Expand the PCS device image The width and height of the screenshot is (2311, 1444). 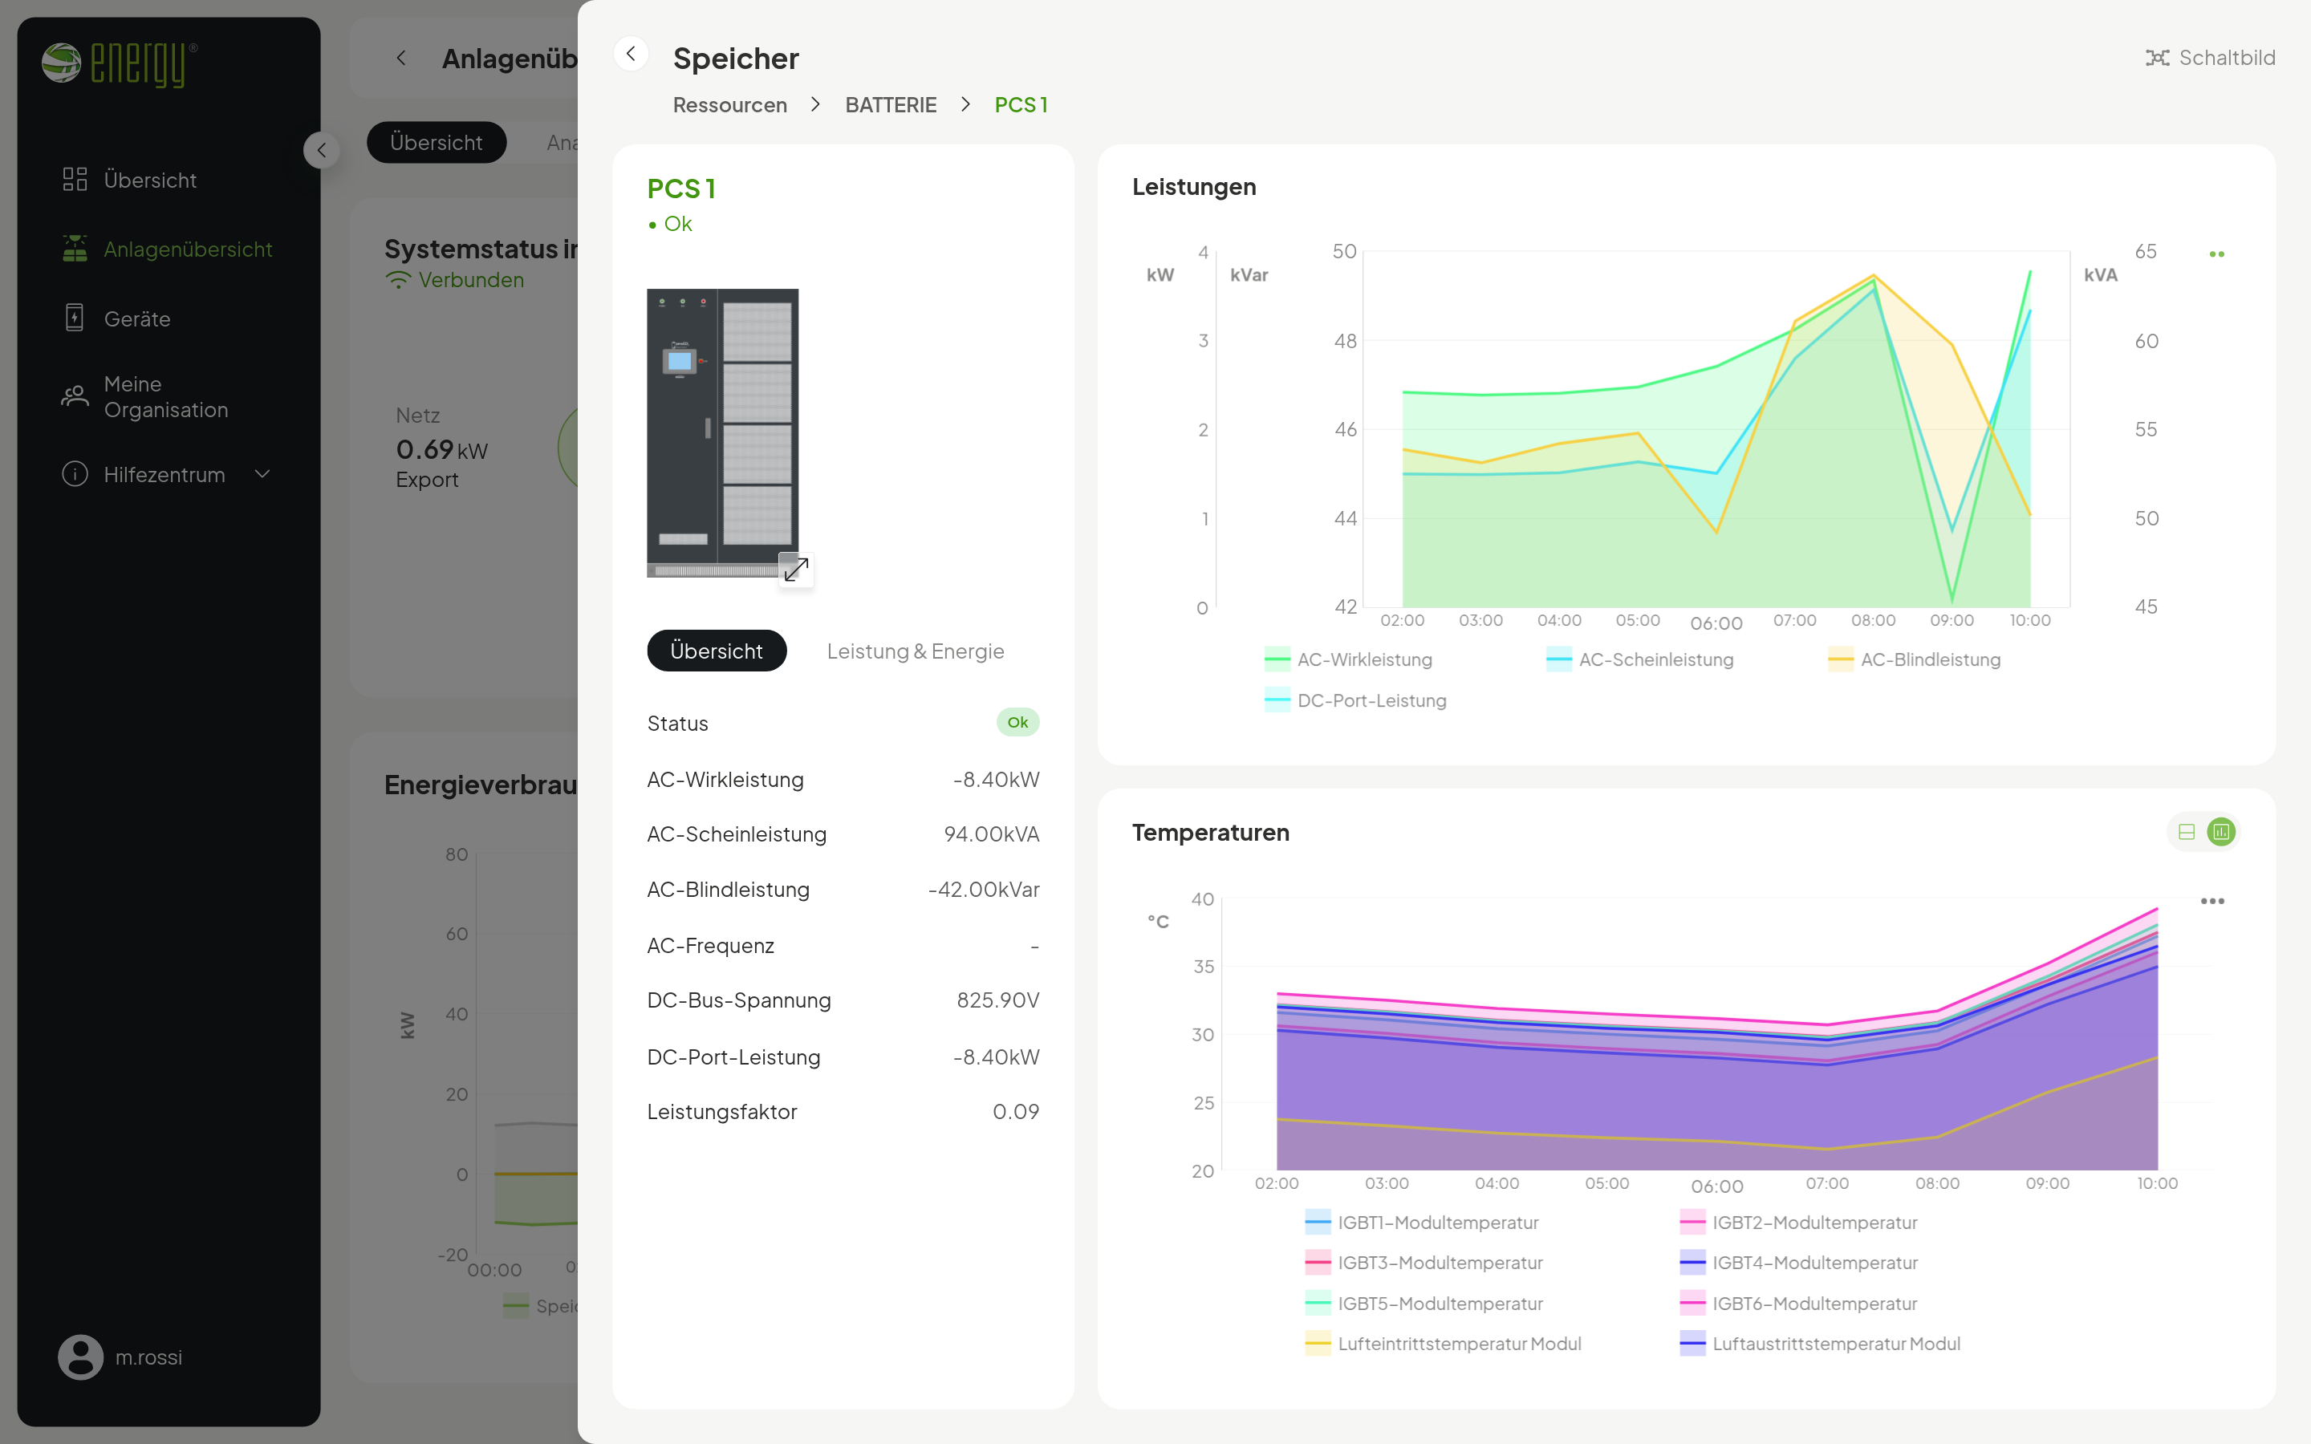point(795,570)
